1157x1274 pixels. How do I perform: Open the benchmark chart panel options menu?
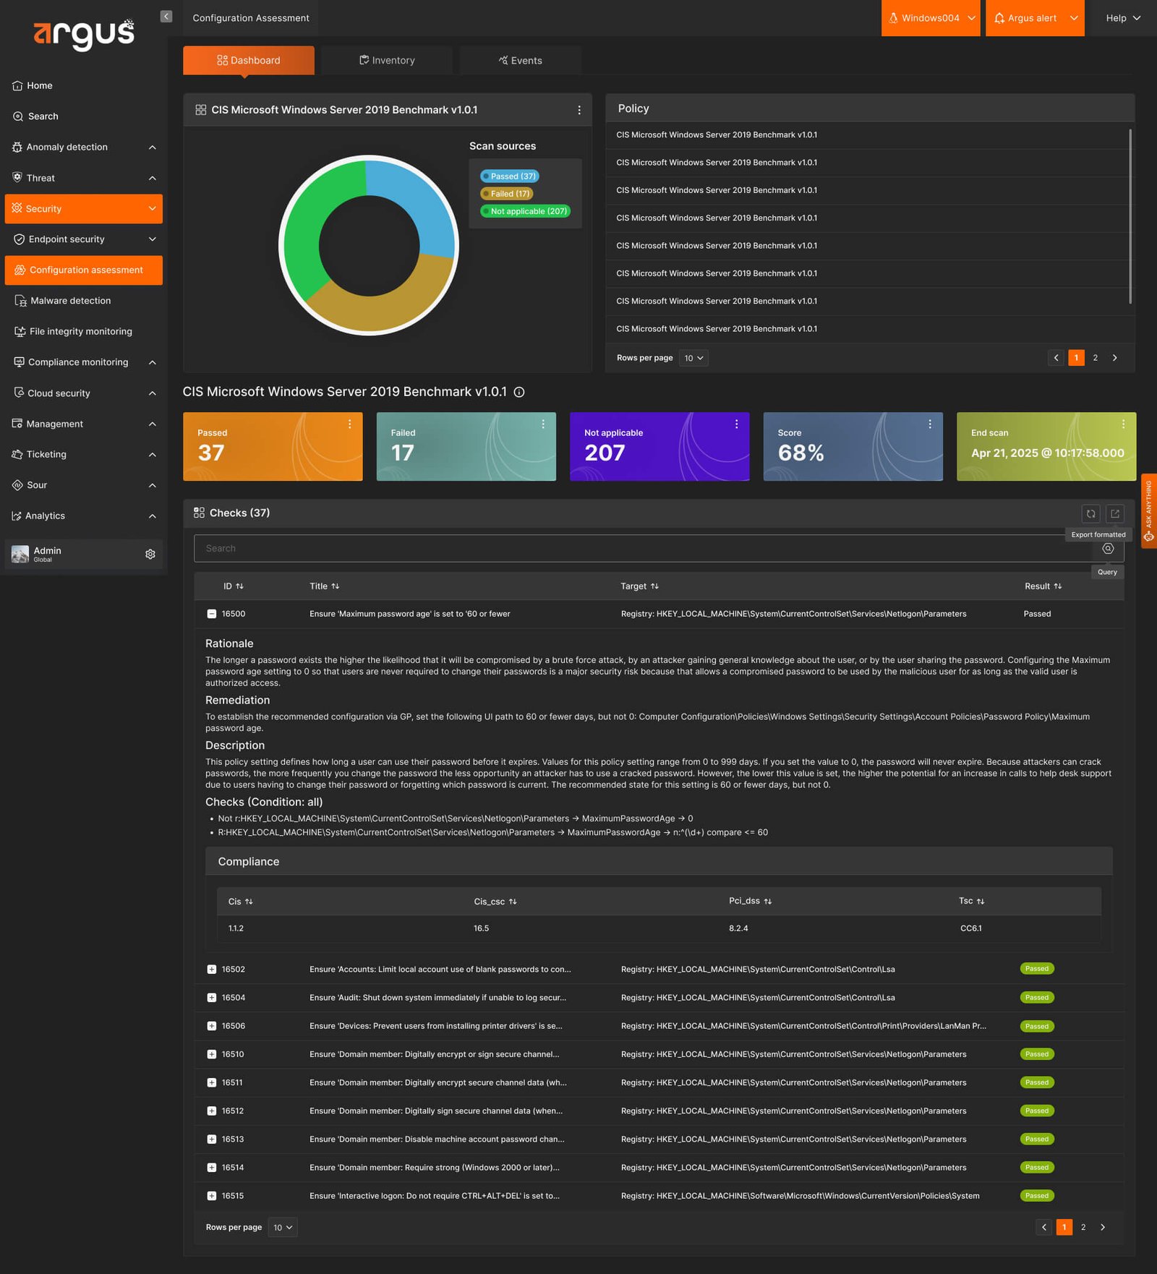tap(579, 110)
